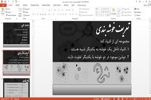The width and height of the screenshot is (151, 100).
Task: Open the Layout dropdown
Action: pyautogui.click(x=26, y=9)
